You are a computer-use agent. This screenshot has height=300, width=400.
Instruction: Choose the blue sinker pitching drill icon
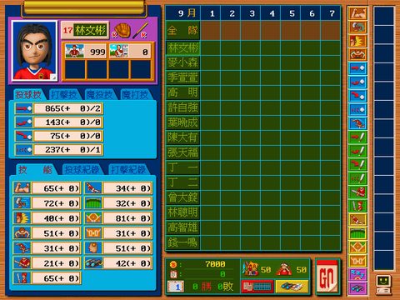pos(357,96)
